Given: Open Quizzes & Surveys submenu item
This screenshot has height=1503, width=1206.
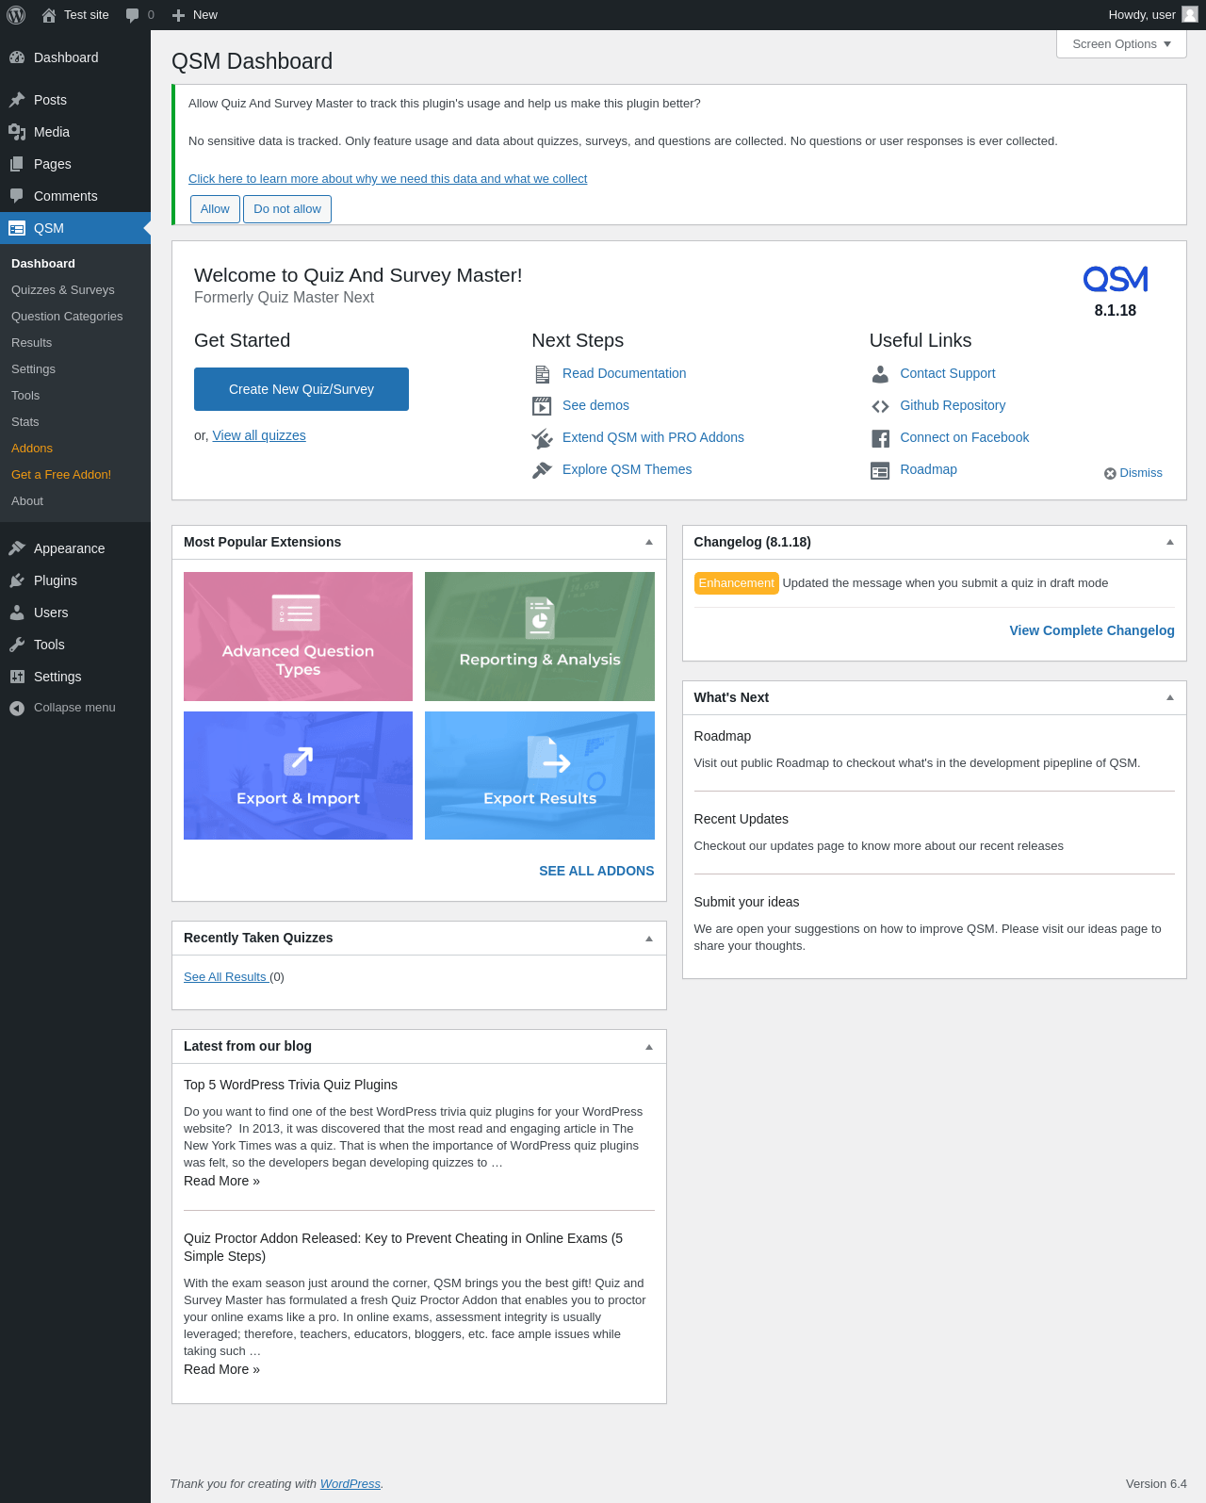Looking at the screenshot, I should click(x=63, y=290).
